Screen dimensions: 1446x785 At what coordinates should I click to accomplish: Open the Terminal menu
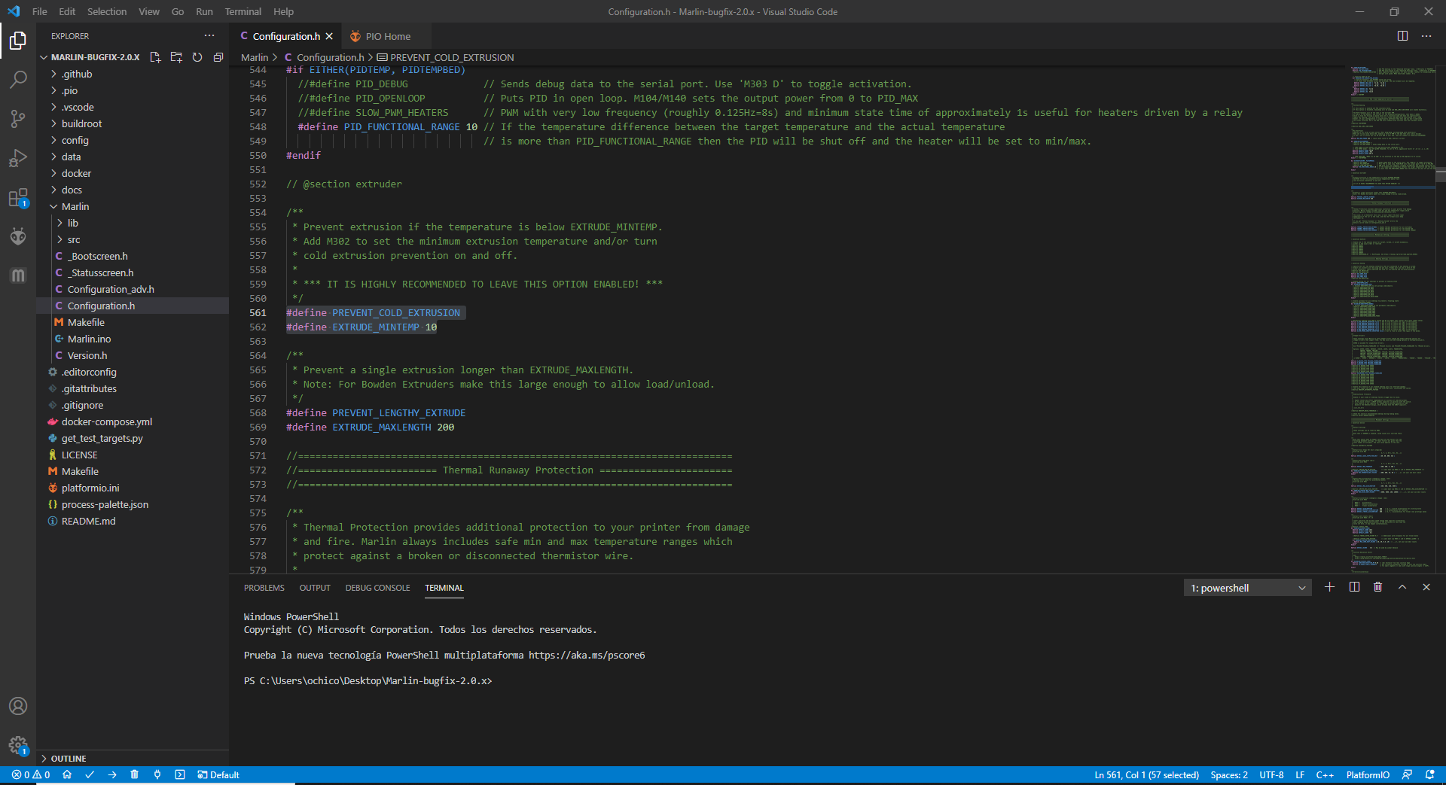tap(243, 11)
